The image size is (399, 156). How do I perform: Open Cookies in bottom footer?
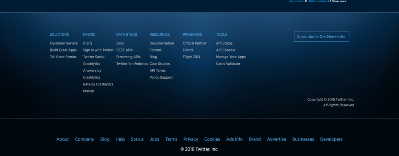(x=212, y=139)
